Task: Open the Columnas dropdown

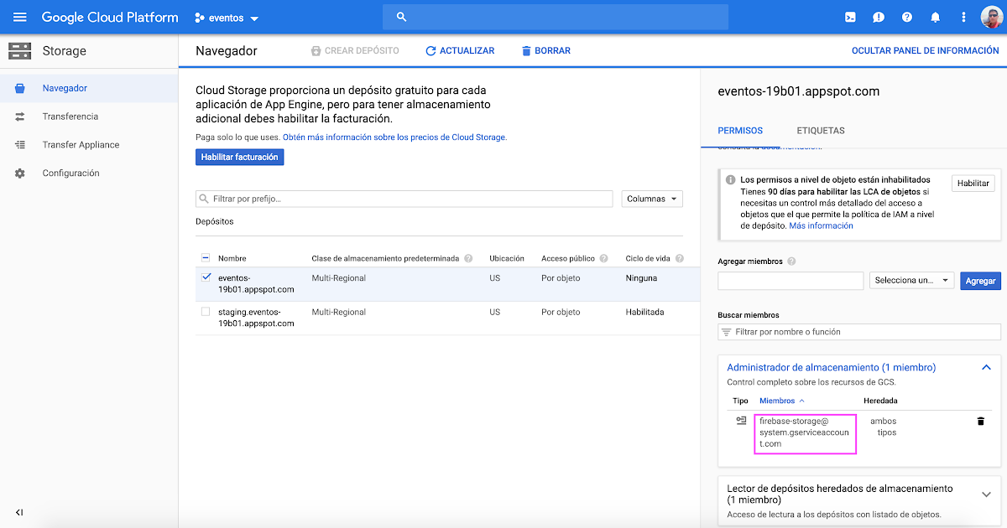Action: [x=652, y=199]
